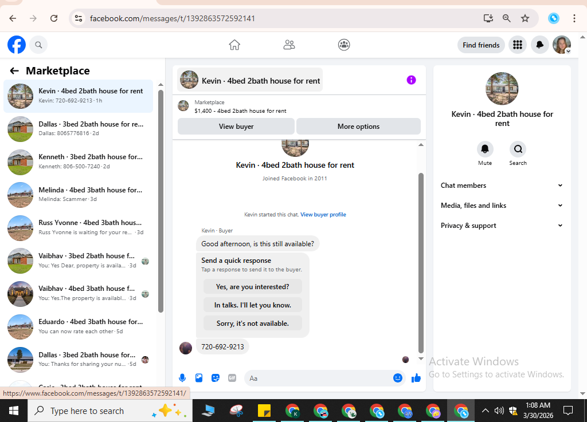Send a thumbs-up like
This screenshot has width=587, height=422.
click(x=416, y=378)
